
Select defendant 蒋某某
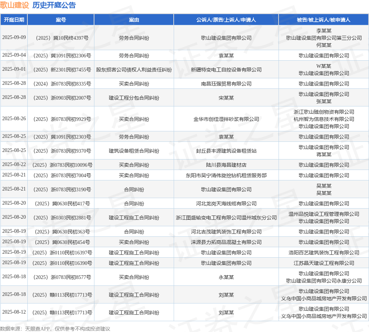[x=324, y=154]
